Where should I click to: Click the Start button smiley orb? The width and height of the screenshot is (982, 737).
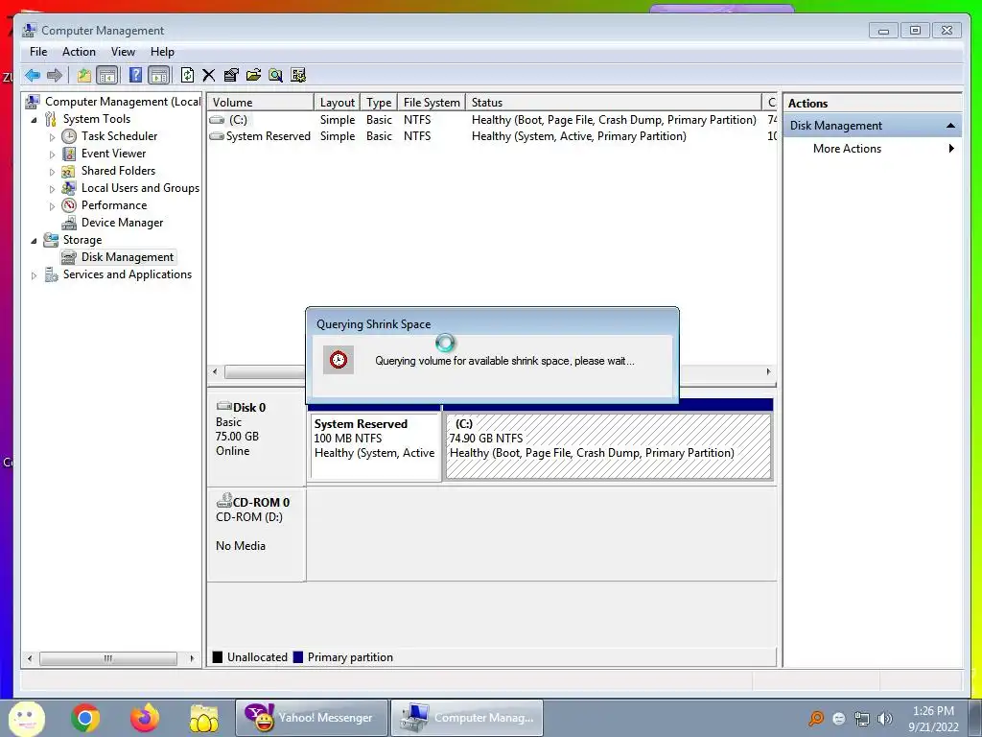(x=26, y=718)
